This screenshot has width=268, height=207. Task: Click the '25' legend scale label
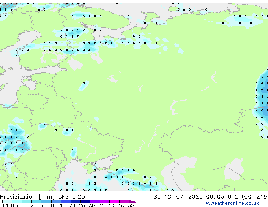coord(82,205)
